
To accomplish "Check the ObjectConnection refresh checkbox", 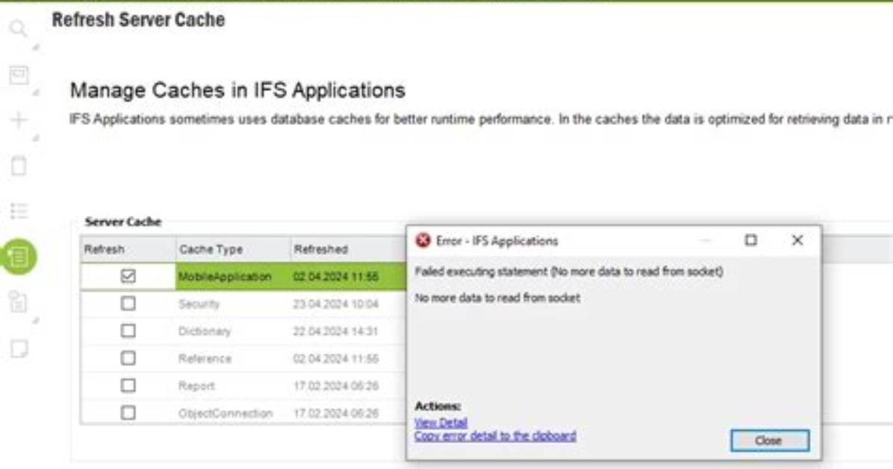I will pos(128,412).
